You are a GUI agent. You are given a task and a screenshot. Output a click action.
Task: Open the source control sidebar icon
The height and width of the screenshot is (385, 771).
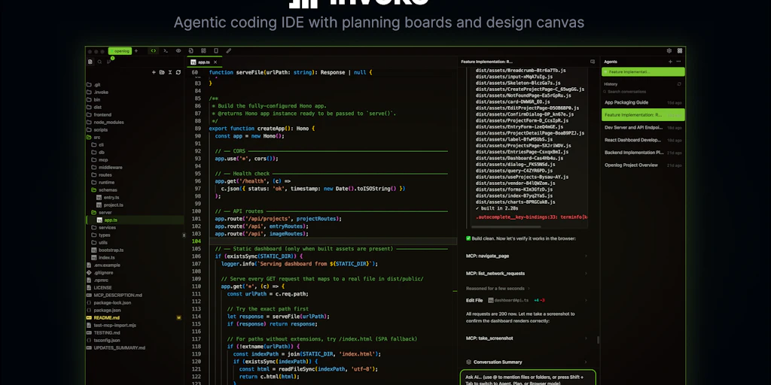point(109,62)
